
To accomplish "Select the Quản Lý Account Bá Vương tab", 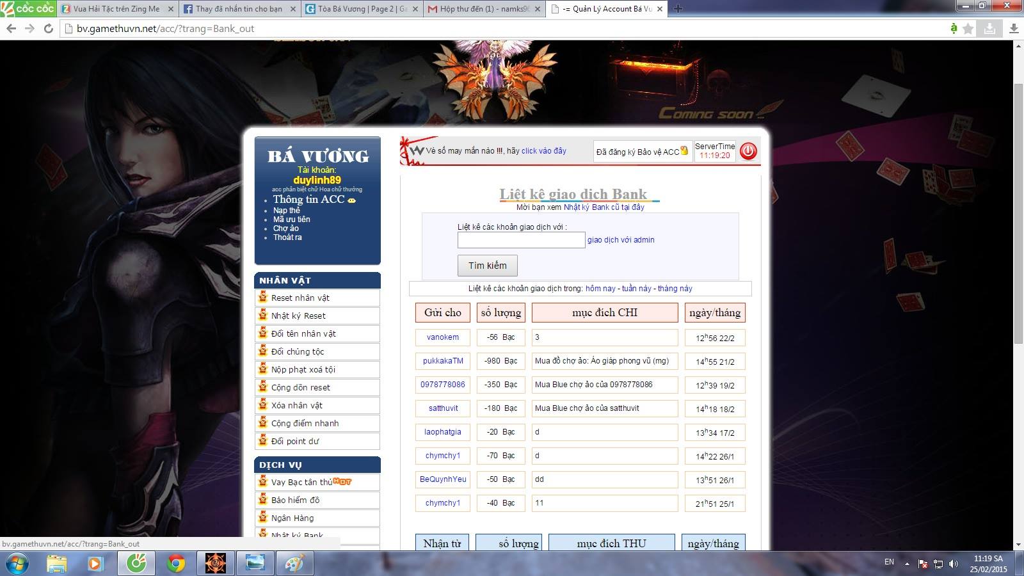I will 606,9.
